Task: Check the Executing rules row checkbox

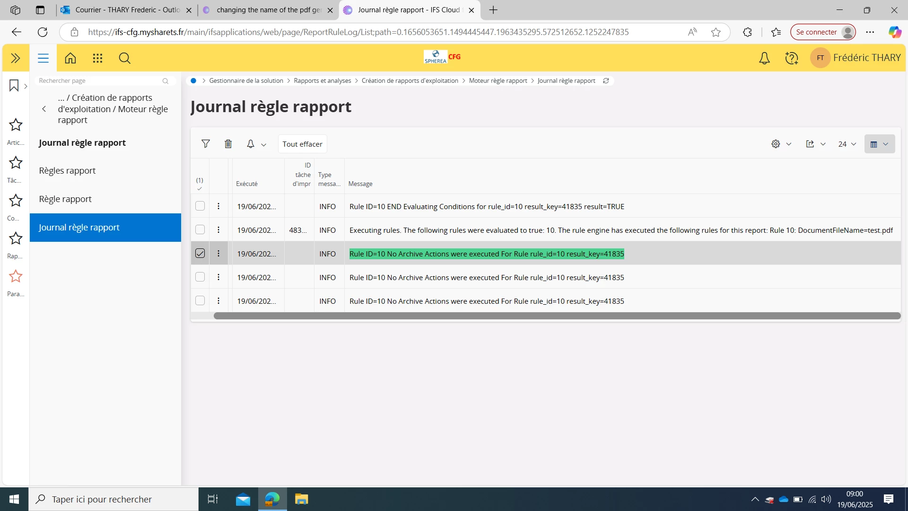Action: [x=200, y=230]
